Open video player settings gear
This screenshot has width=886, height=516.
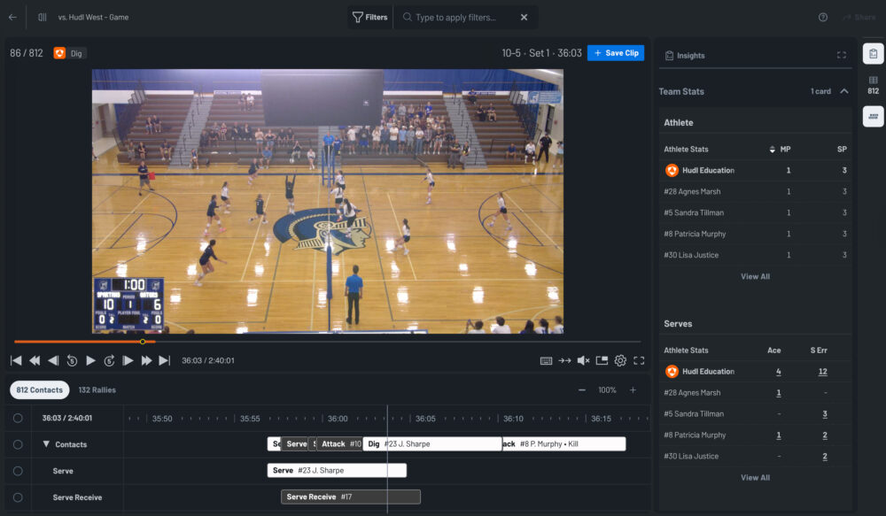click(620, 360)
